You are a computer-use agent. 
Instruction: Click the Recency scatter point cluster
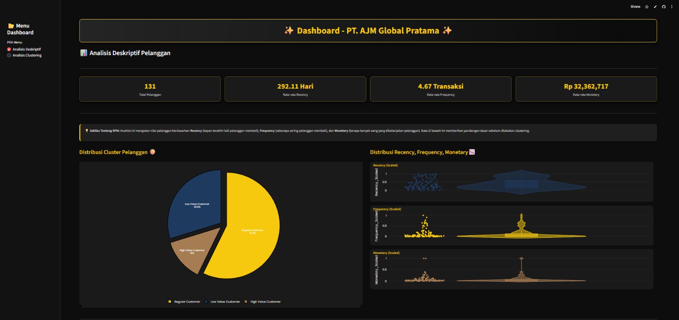(x=423, y=182)
